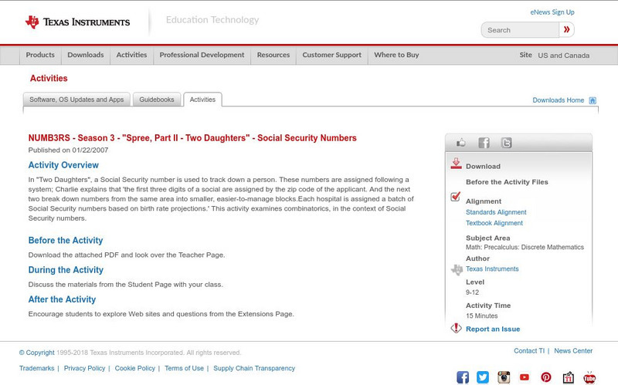Click the Education Technology header text

point(212,20)
